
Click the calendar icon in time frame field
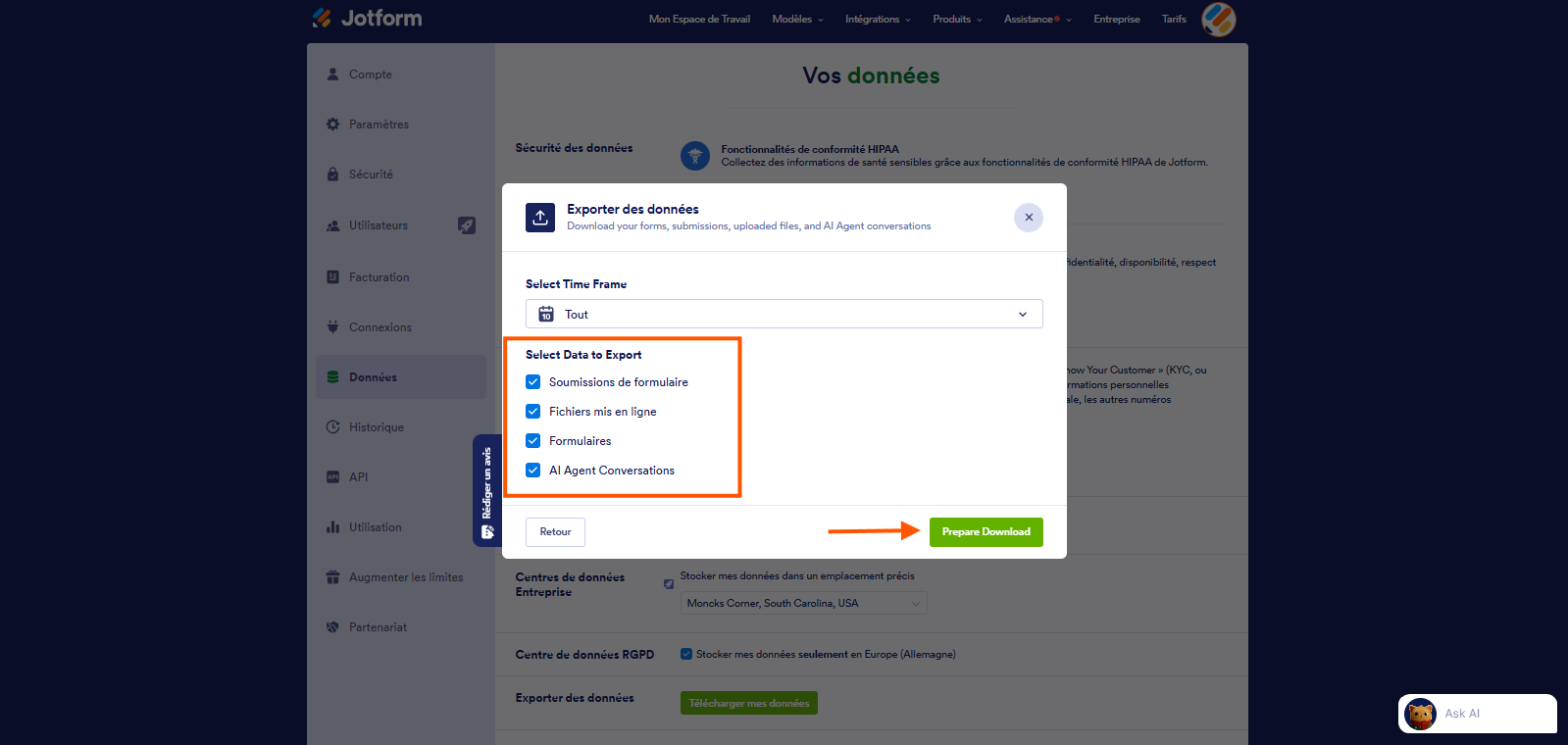coord(546,314)
